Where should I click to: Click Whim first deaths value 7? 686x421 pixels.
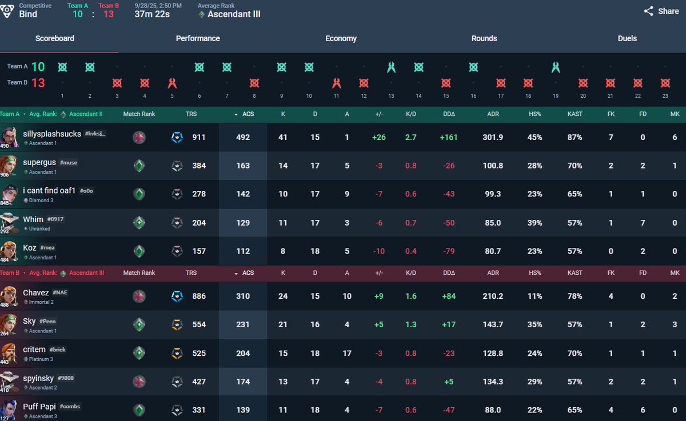click(x=643, y=223)
